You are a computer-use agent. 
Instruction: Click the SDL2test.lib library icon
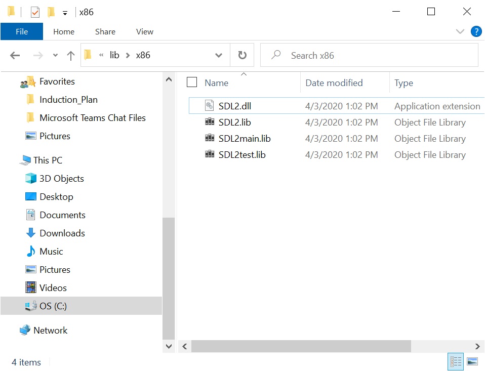pyautogui.click(x=210, y=154)
